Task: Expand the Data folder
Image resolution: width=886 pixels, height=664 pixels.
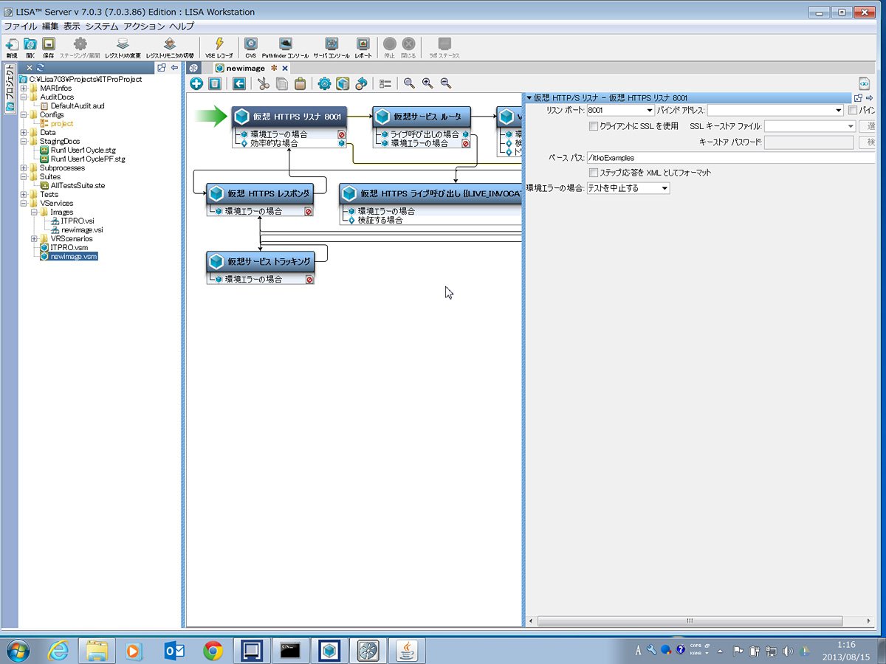Action: pos(24,133)
